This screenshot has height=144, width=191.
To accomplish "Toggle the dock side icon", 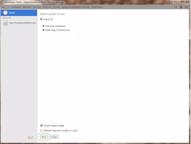I will [x=186, y=7].
